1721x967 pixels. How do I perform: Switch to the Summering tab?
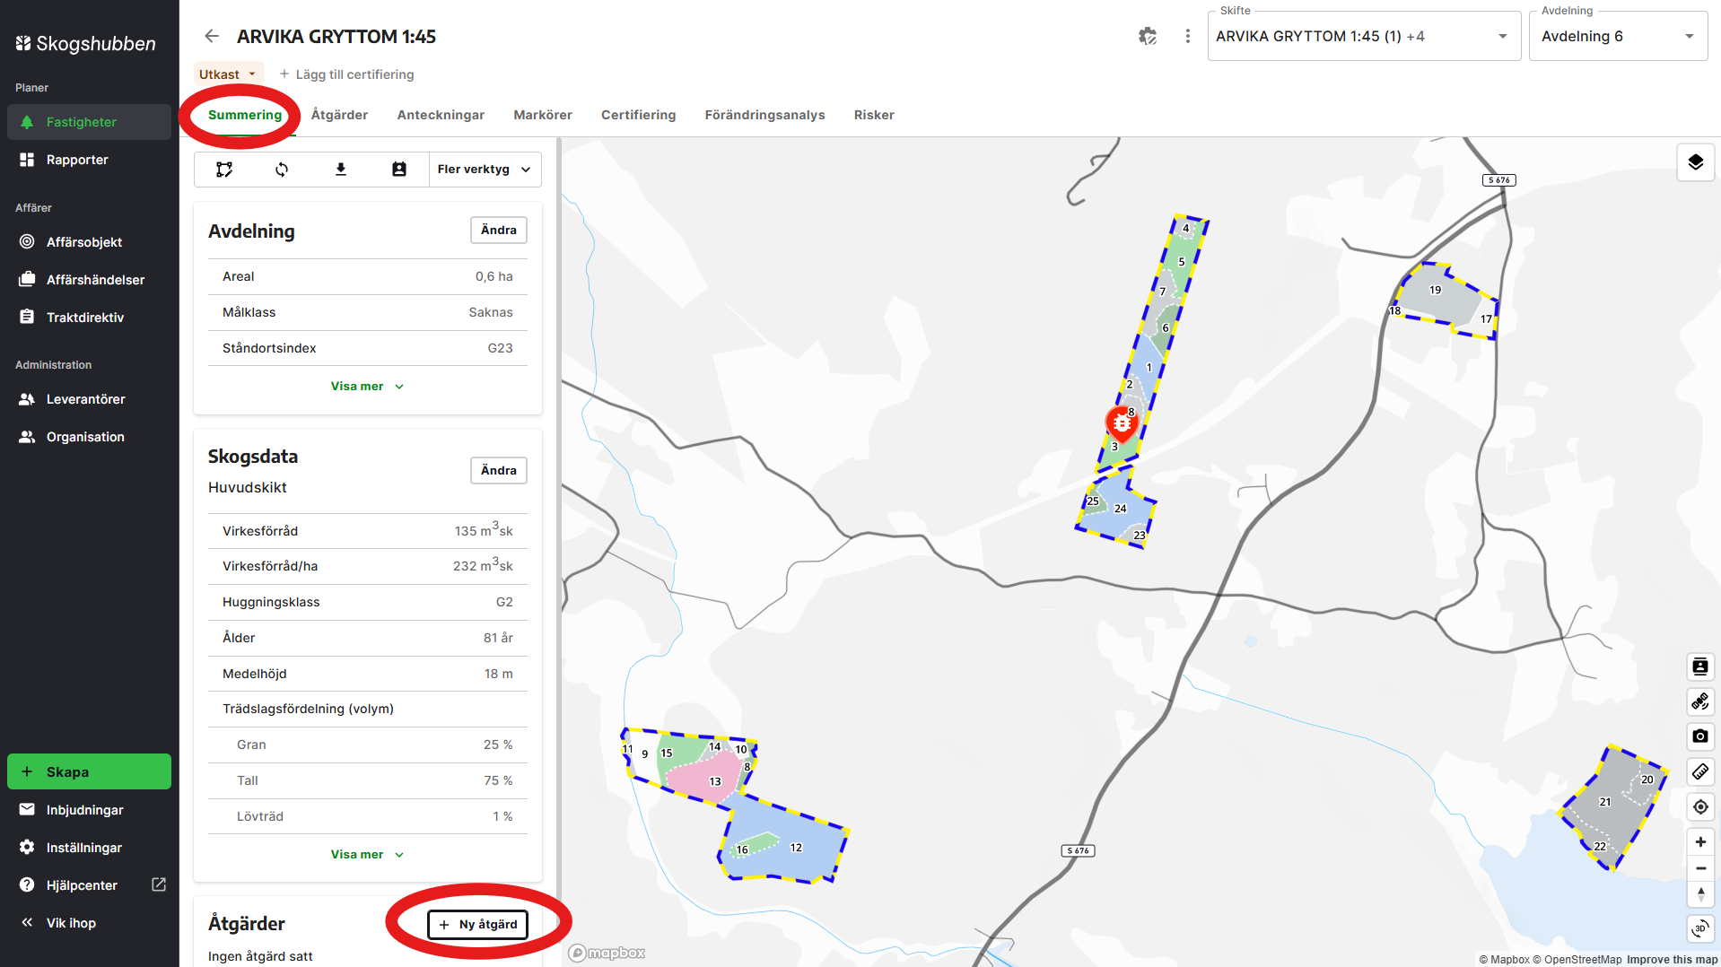tap(245, 115)
